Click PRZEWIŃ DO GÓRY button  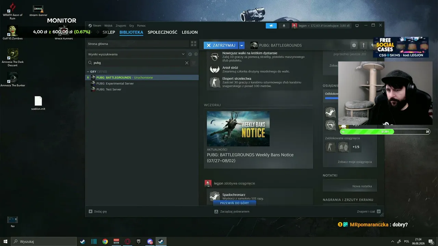[234, 203]
